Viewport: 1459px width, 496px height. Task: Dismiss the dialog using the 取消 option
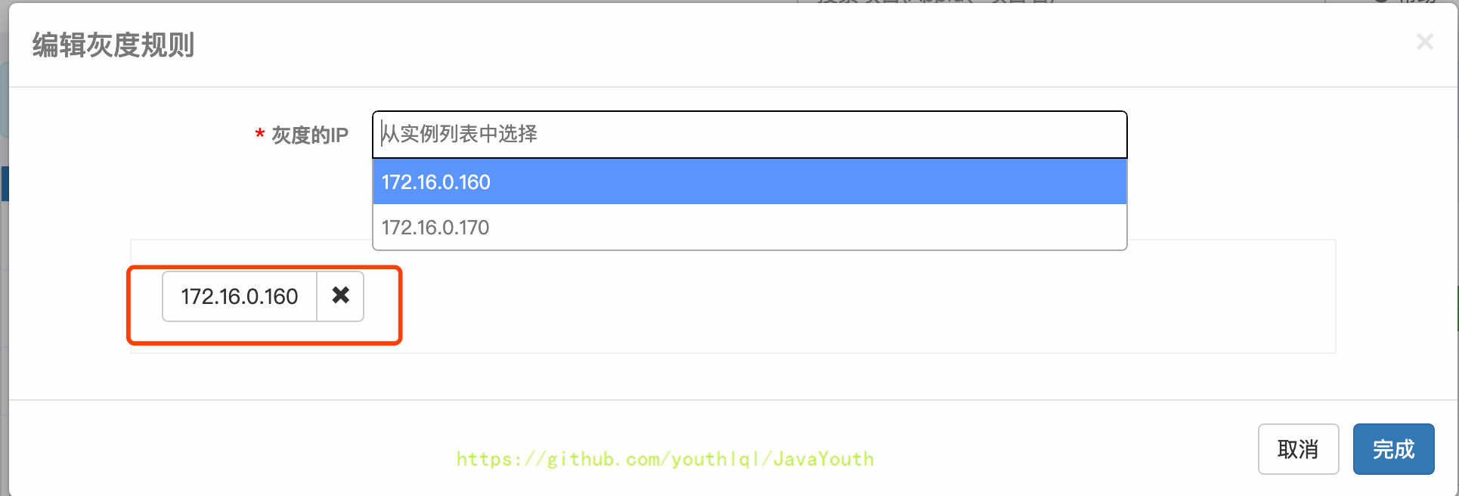pyautogui.click(x=1298, y=449)
